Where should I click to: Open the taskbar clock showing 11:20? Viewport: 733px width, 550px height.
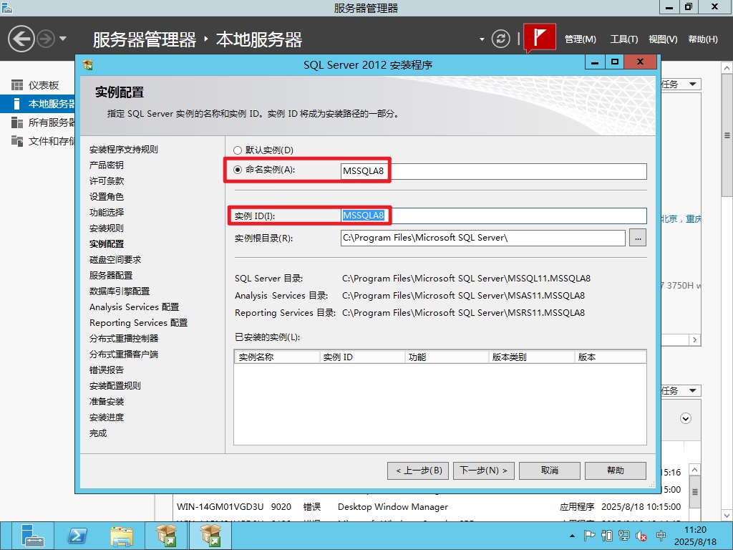click(695, 536)
